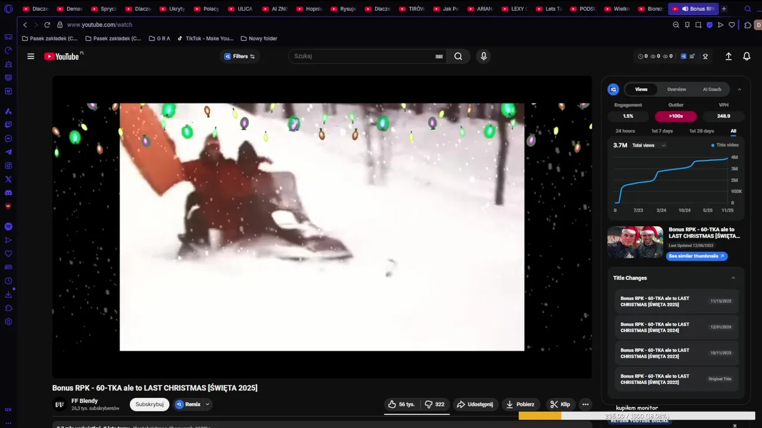
Task: Switch to the Overview tab
Action: click(x=676, y=89)
